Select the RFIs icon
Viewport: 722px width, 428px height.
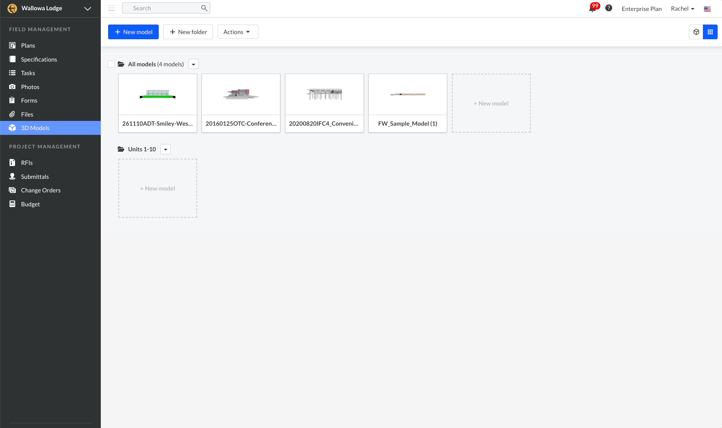(x=12, y=162)
